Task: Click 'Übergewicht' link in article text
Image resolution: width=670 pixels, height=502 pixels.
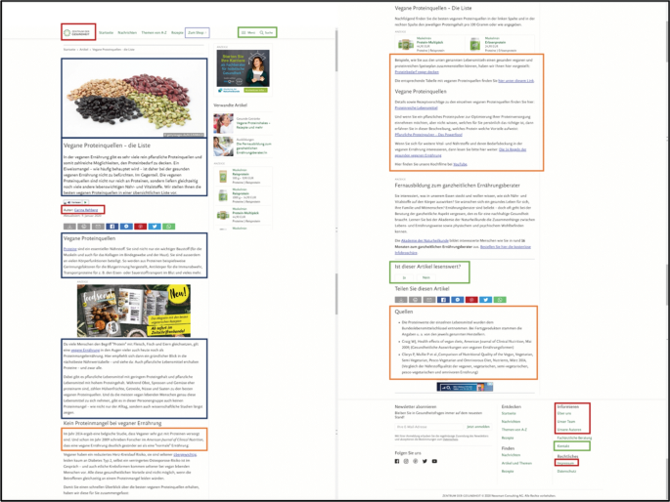Action: click(x=185, y=455)
